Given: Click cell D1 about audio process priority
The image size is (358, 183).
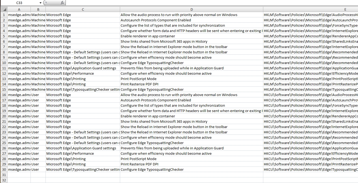Looking at the screenshot, I should (192, 15).
